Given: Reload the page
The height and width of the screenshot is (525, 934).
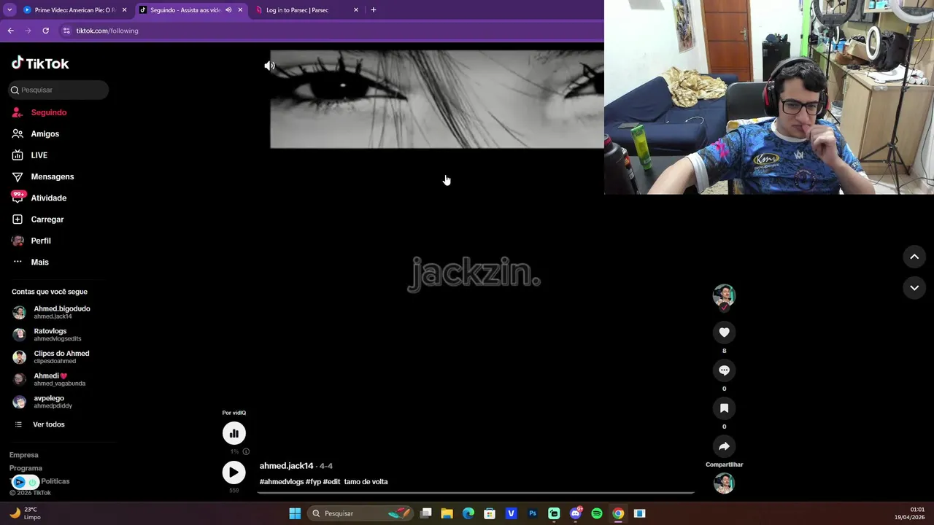Looking at the screenshot, I should [45, 31].
